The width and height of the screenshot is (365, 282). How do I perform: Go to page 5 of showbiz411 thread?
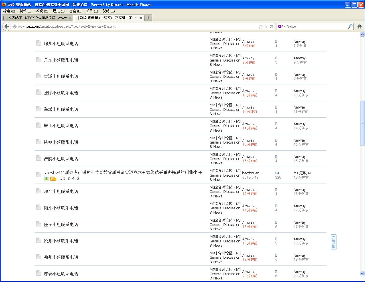tap(78, 179)
